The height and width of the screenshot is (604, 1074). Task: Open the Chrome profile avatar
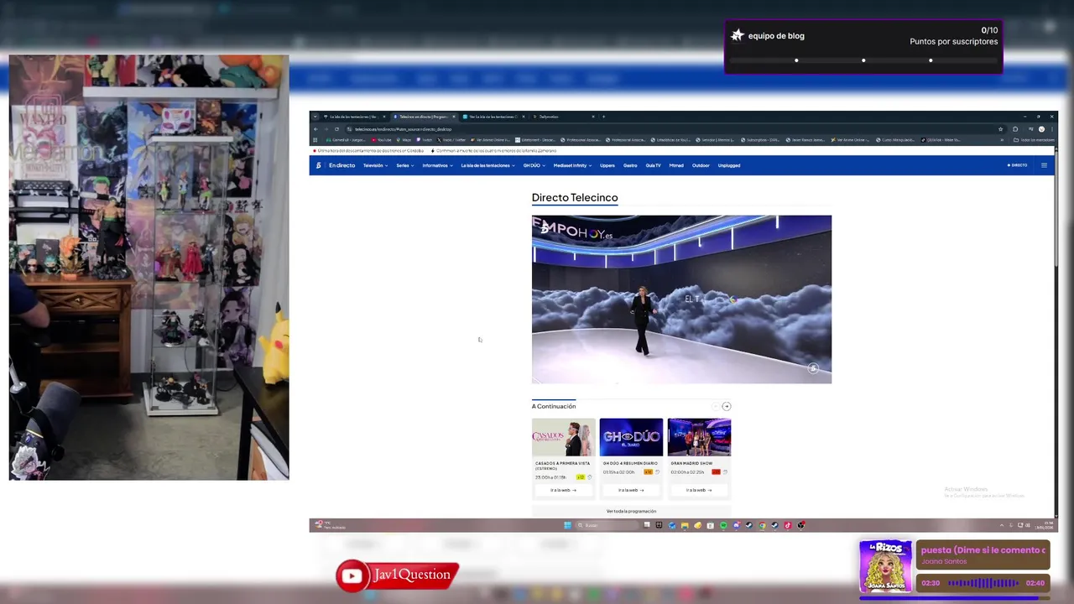[x=1041, y=129]
